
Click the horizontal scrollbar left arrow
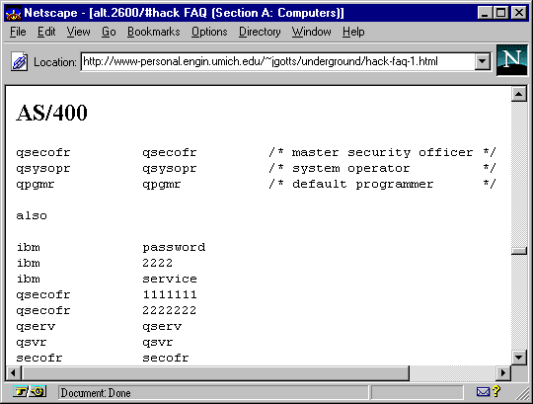click(13, 373)
